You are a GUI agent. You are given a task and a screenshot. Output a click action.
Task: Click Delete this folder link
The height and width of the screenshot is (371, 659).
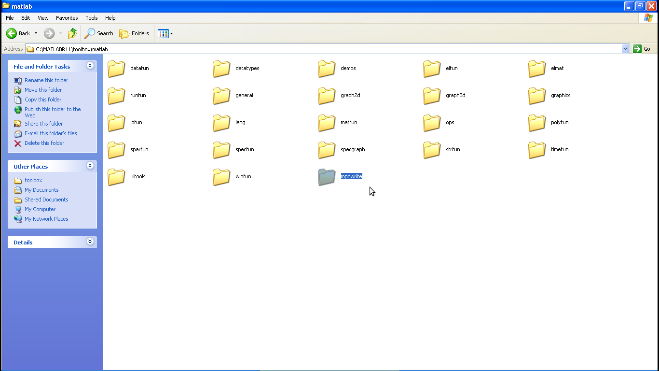44,143
